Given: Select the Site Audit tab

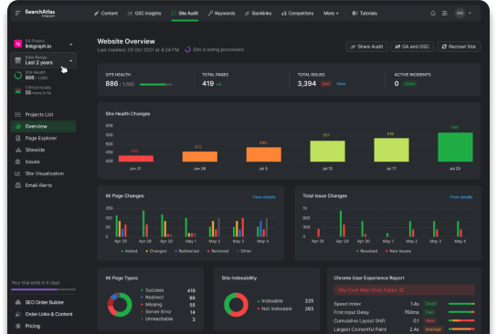Looking at the screenshot, I should coord(185,14).
